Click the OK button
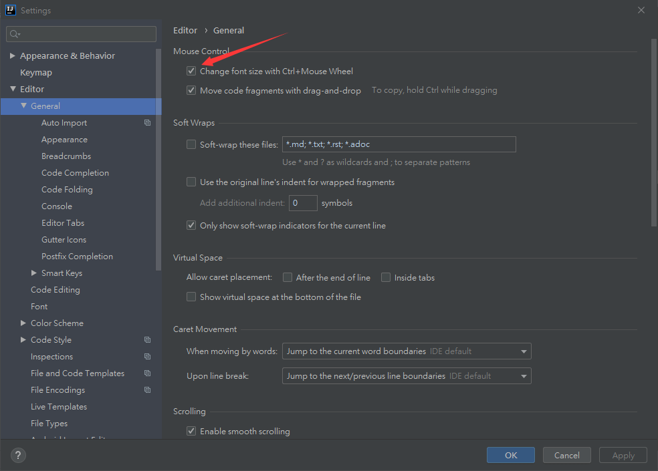The height and width of the screenshot is (471, 658). (510, 456)
